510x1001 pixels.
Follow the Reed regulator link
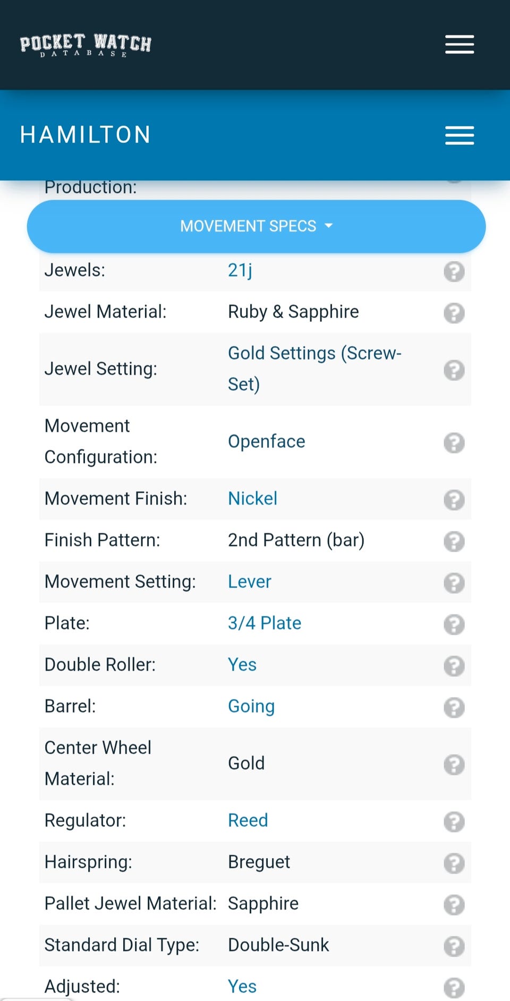[x=248, y=820]
